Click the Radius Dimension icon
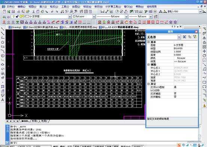 117,12
